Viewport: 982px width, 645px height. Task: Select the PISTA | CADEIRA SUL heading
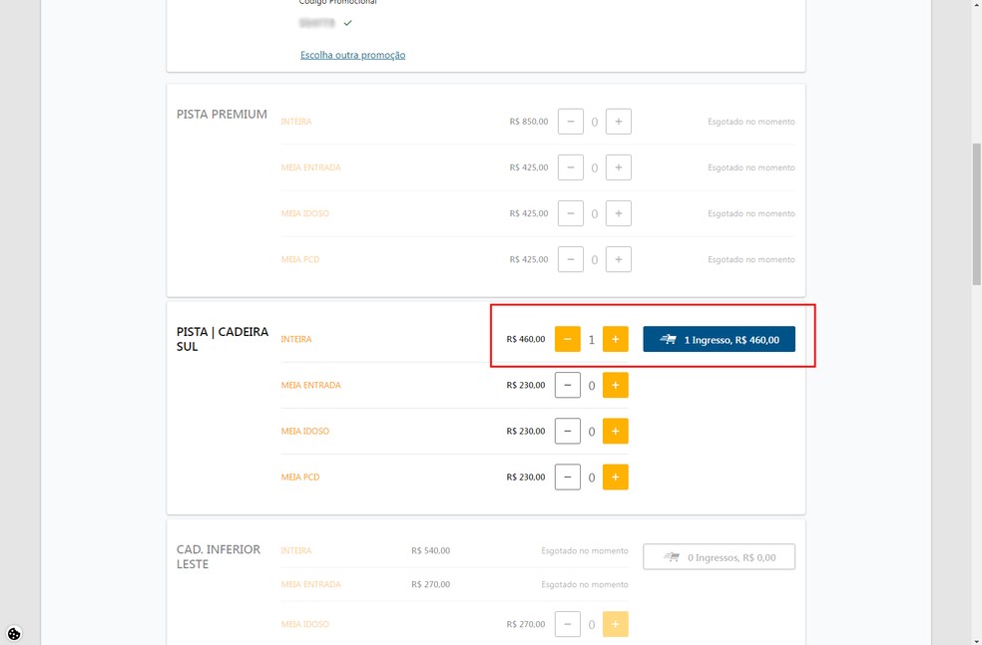pos(223,339)
